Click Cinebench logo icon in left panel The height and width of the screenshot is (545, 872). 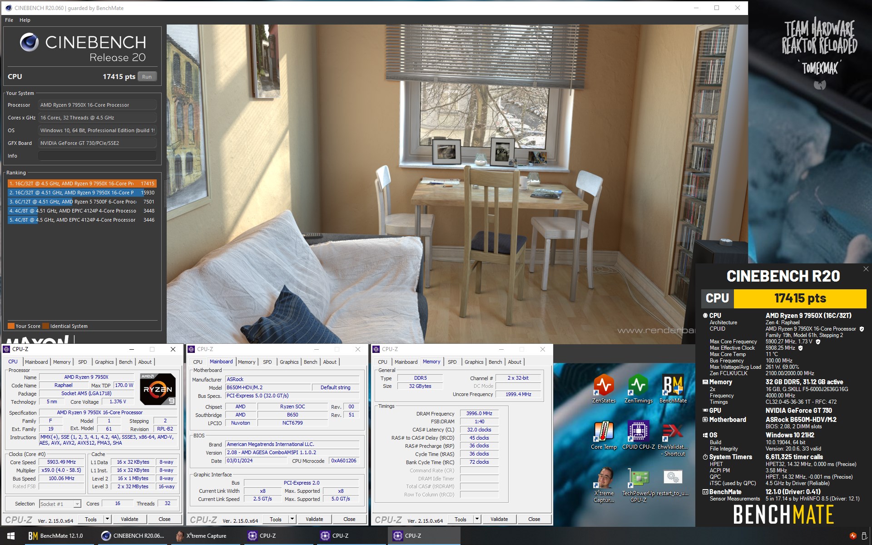pos(29,42)
